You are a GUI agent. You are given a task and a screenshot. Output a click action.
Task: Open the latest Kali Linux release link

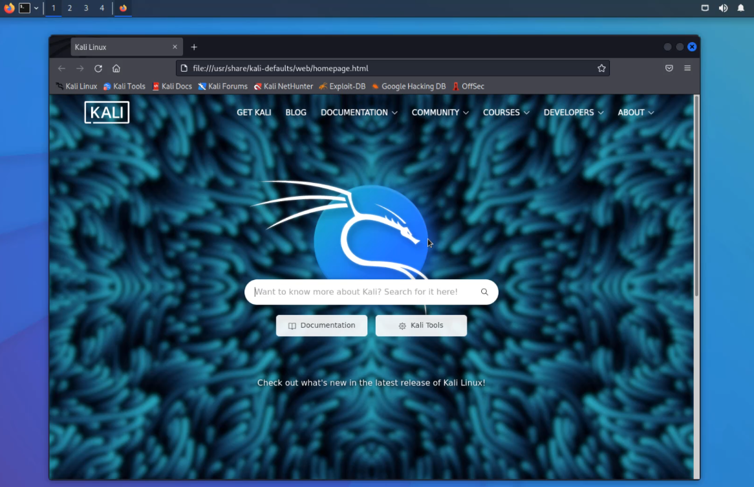(371, 383)
